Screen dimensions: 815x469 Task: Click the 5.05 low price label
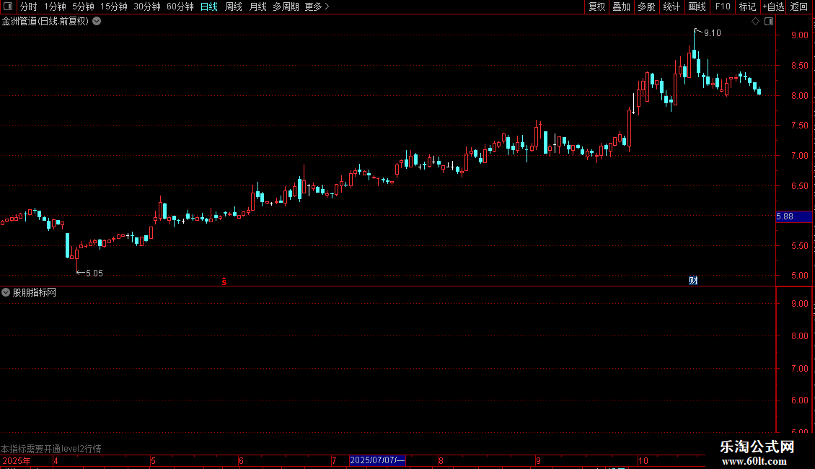tap(94, 273)
